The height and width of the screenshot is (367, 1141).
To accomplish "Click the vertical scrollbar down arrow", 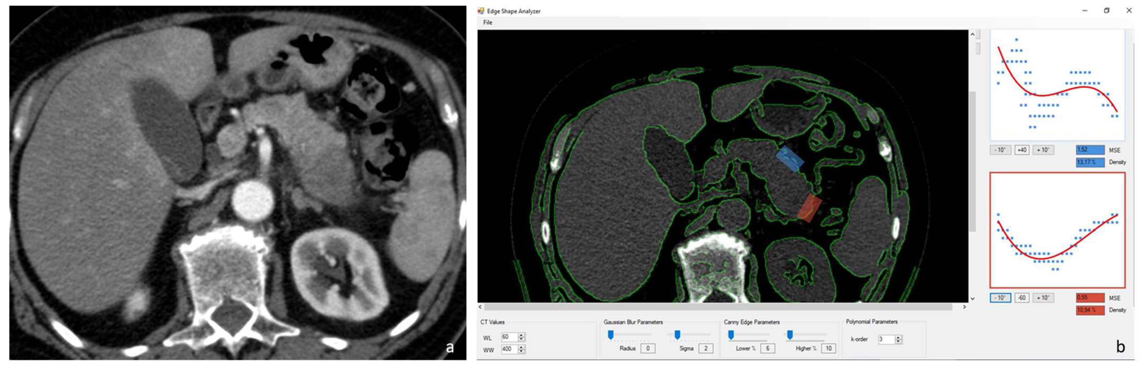I will coord(972,299).
